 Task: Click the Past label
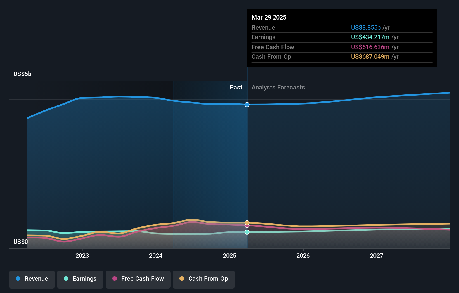pos(236,87)
